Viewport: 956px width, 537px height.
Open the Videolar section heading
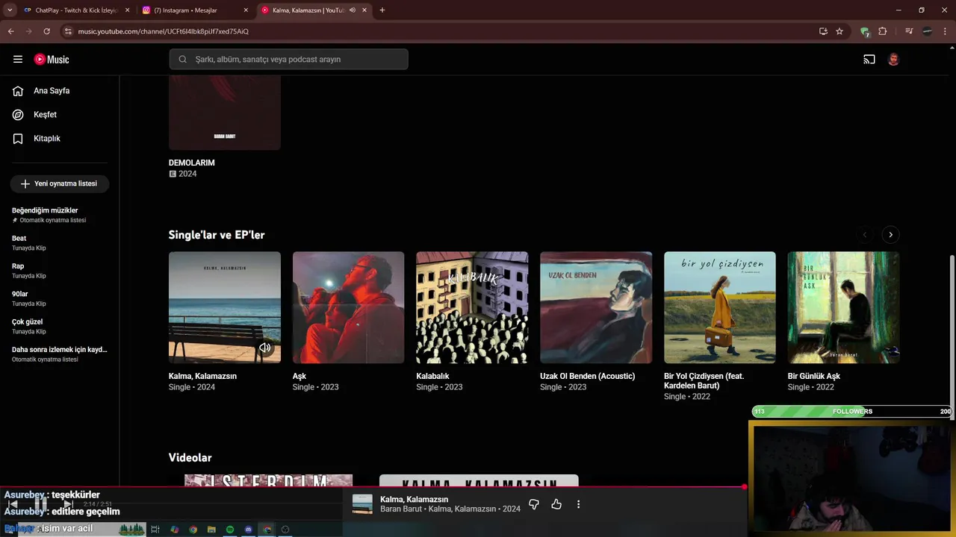(x=190, y=458)
